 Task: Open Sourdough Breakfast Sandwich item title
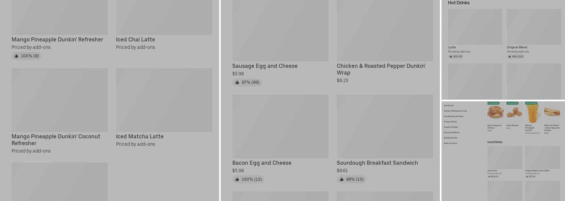tap(377, 163)
